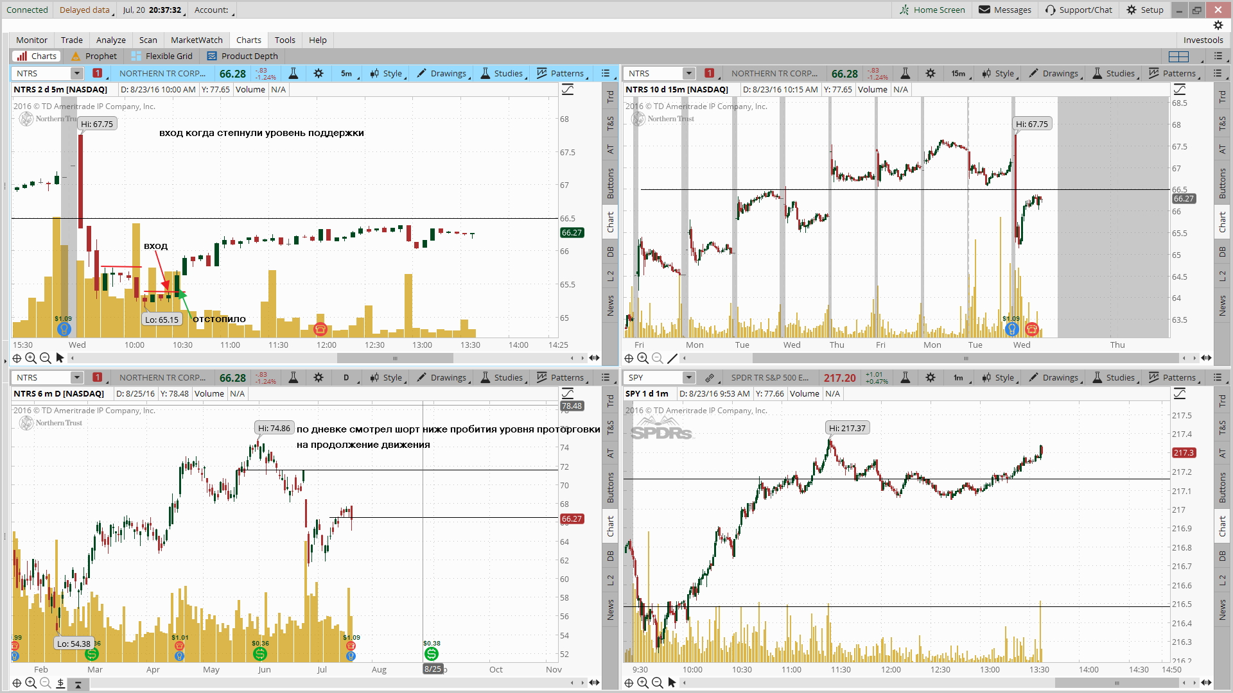Open the Monitor tab
The height and width of the screenshot is (693, 1233).
[x=32, y=40]
